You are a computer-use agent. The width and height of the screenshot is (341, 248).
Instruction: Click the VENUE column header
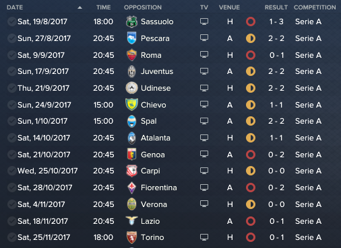pos(229,7)
